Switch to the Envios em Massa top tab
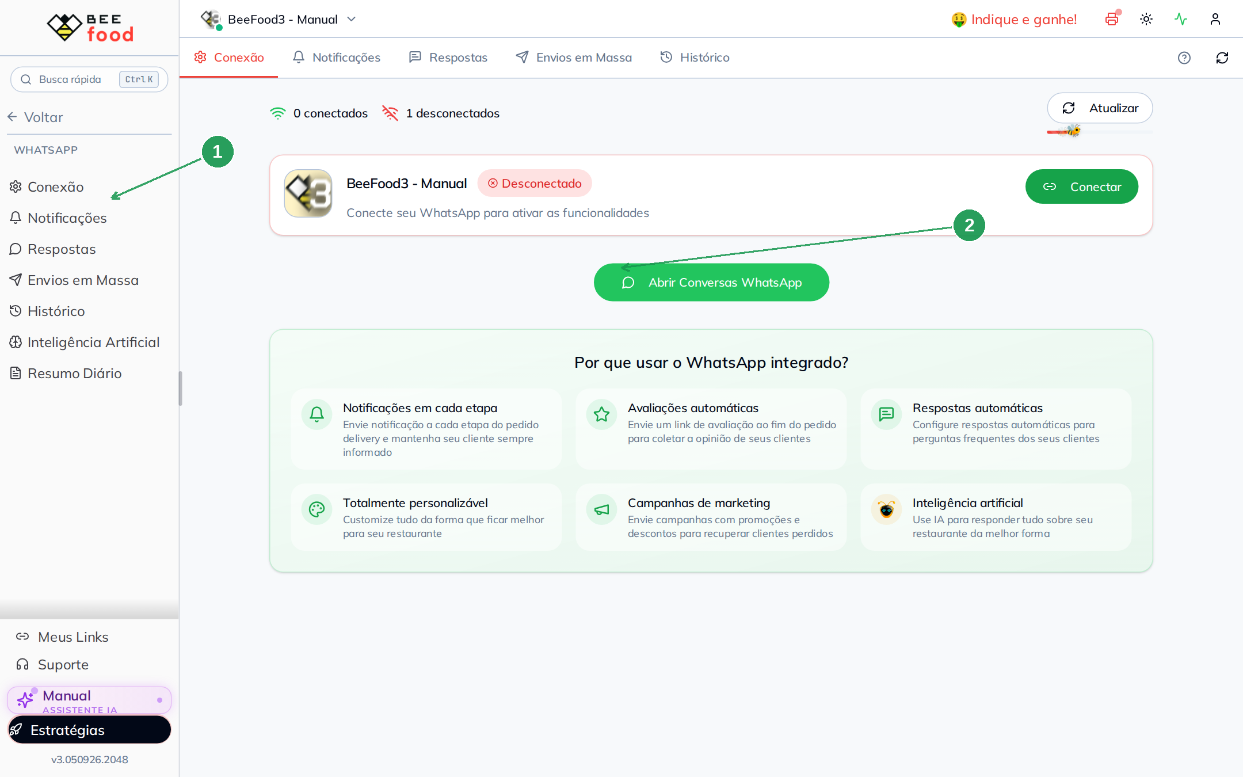The height and width of the screenshot is (777, 1243). point(574,58)
